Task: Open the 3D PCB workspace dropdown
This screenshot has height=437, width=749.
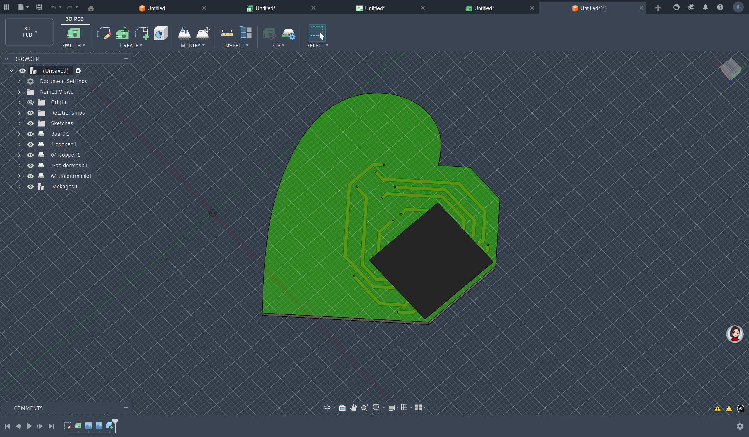Action: pos(29,32)
